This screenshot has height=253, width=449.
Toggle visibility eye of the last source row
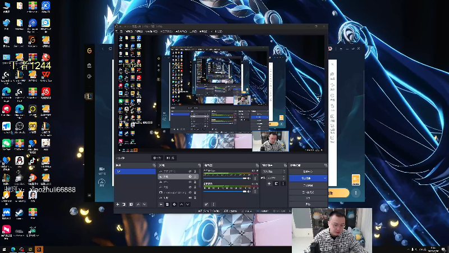click(x=190, y=198)
